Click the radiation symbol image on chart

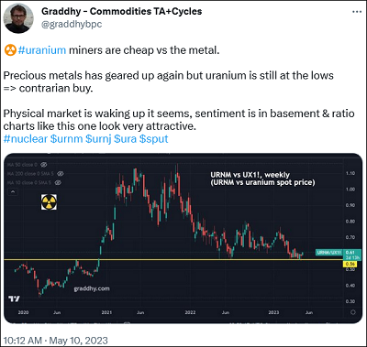pos(49,202)
